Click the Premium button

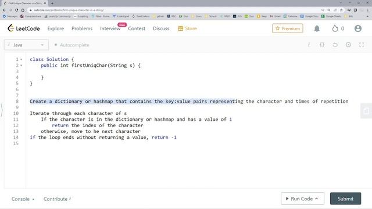click(x=288, y=28)
